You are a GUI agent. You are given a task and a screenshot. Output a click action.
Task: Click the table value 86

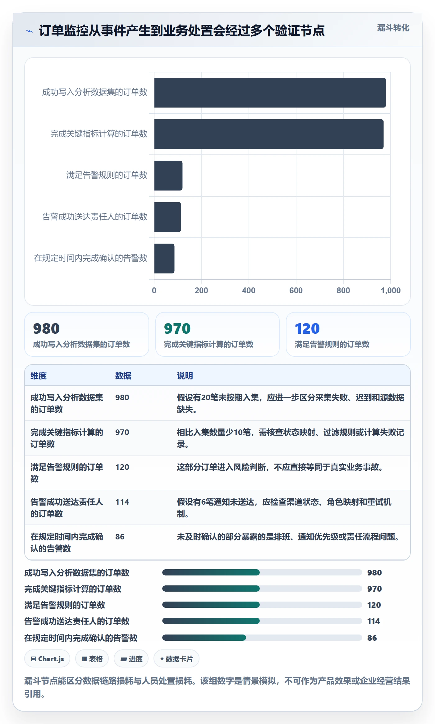[x=120, y=537]
